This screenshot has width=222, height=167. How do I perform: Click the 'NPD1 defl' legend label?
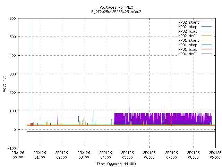click(x=188, y=54)
